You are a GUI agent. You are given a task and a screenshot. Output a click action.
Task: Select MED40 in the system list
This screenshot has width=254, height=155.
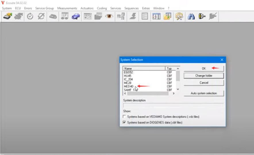point(129,86)
